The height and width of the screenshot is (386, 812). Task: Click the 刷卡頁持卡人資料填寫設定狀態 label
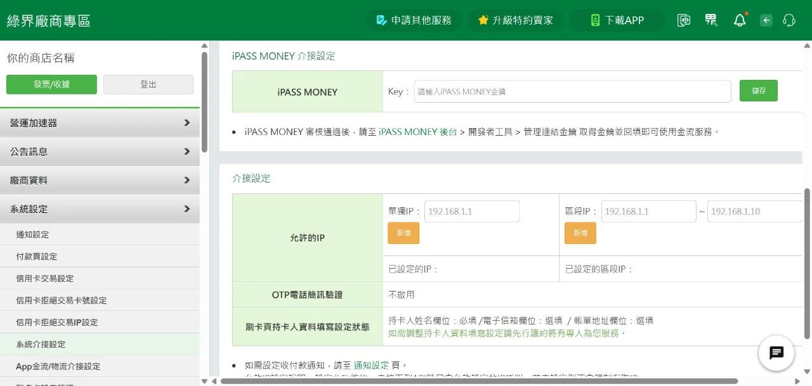[307, 327]
